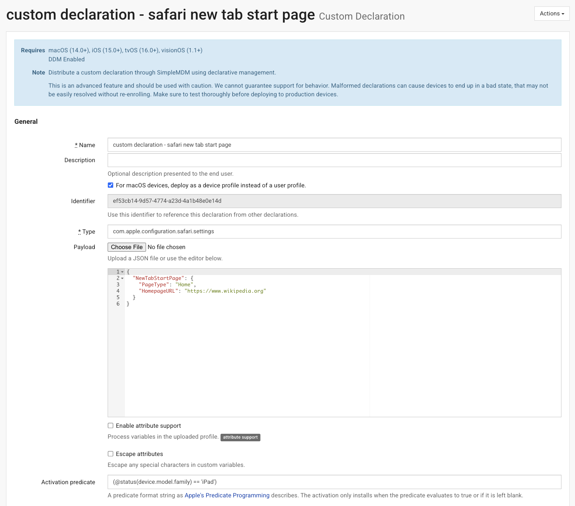Edit the Type field
575x506 pixels.
click(x=334, y=231)
